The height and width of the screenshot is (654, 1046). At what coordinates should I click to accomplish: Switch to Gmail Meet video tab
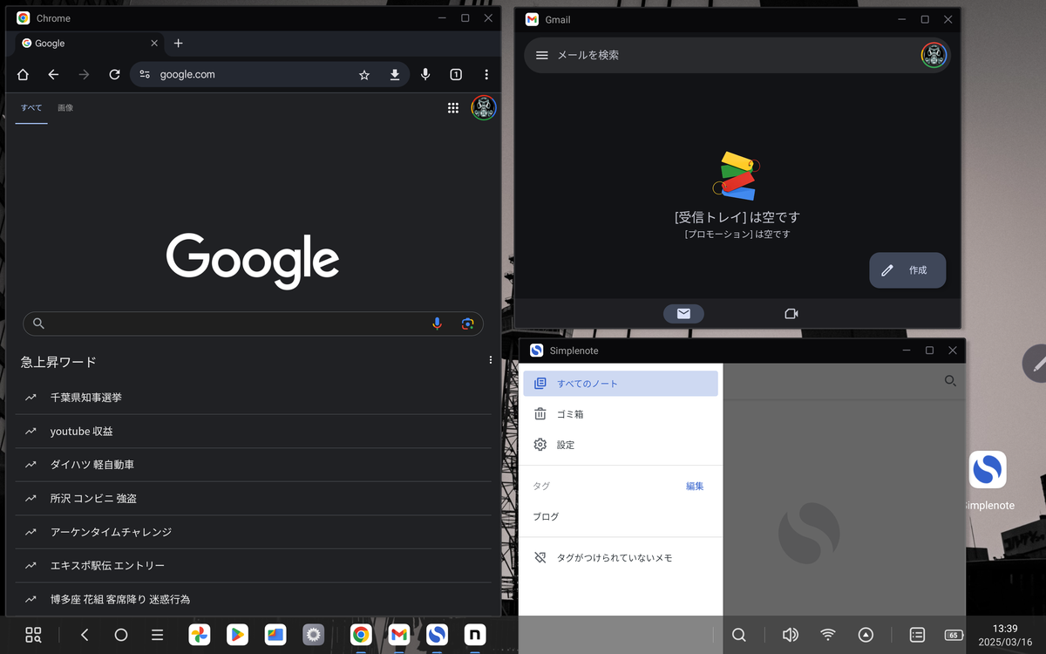pos(791,314)
